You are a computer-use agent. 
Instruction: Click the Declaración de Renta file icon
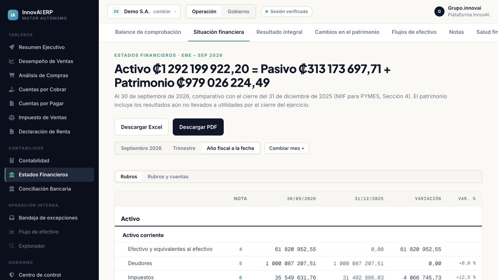[12, 131]
